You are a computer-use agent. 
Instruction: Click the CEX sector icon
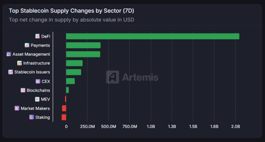click(x=38, y=81)
